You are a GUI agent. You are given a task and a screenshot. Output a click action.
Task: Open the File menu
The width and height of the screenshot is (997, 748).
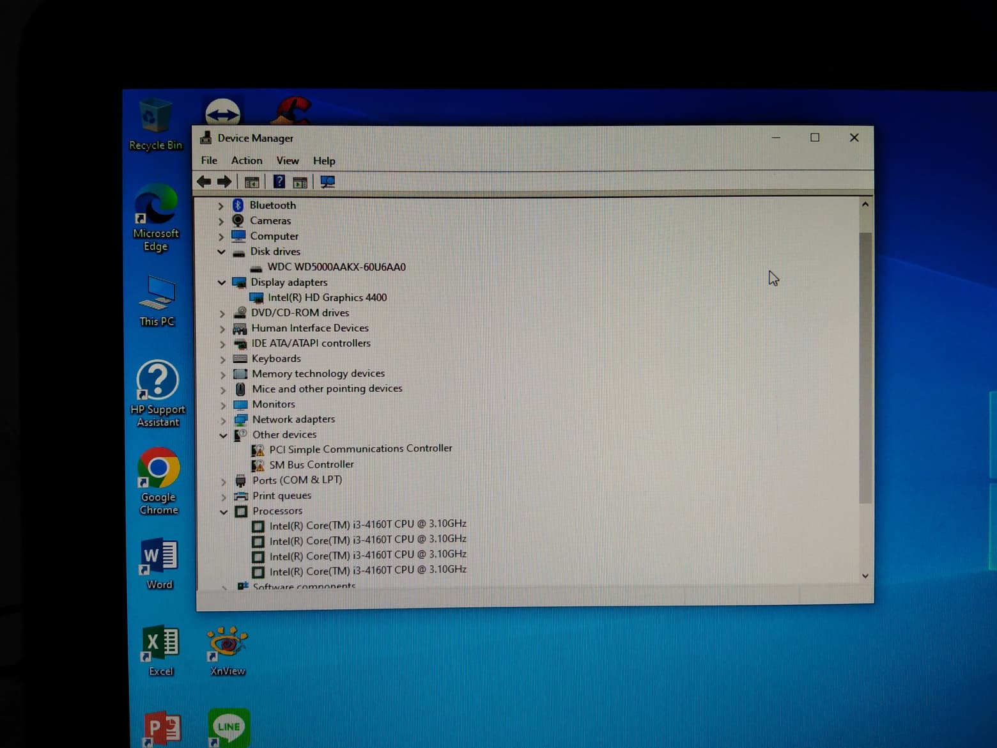209,160
